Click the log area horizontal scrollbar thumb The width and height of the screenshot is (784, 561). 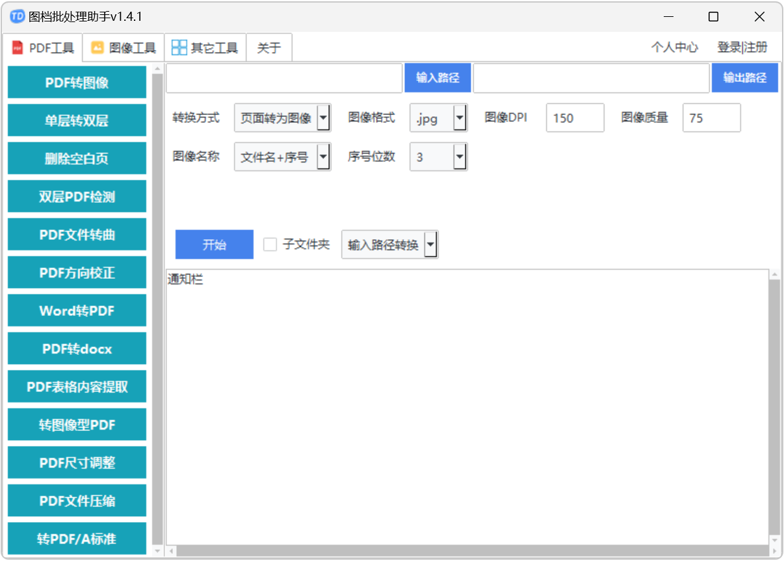[473, 551]
